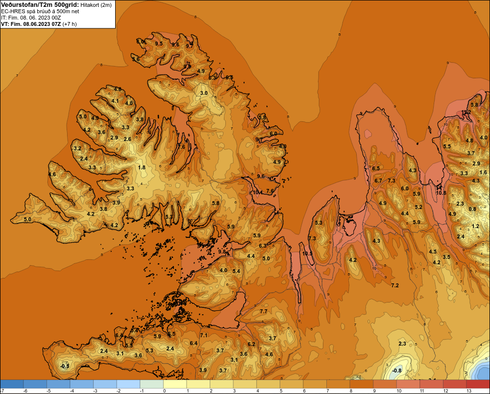Click the legend color band between 3 and 4
This screenshot has height=394, width=490.
coord(245,384)
